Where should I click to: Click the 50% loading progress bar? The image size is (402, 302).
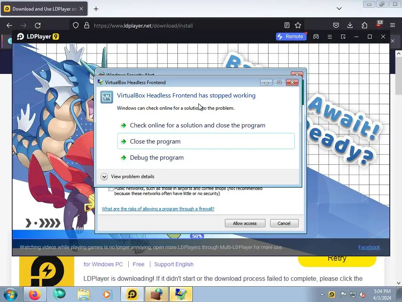(197, 236)
